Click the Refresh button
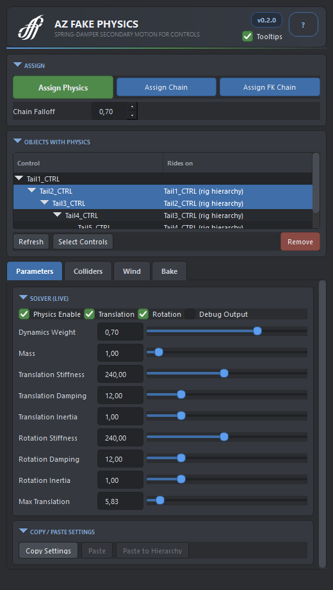 (x=31, y=242)
